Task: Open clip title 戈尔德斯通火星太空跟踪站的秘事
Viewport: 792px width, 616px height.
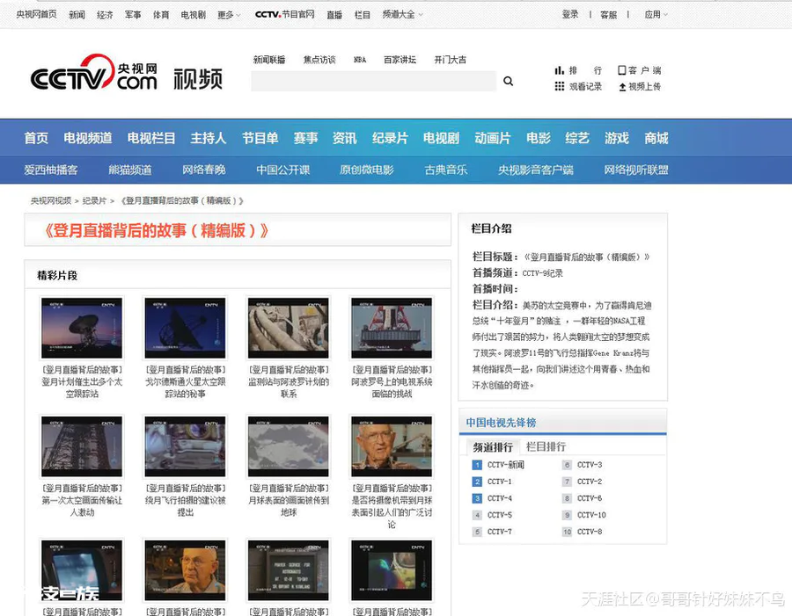Action: point(186,382)
